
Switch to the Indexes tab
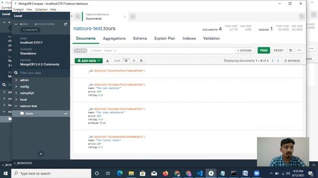(x=189, y=39)
